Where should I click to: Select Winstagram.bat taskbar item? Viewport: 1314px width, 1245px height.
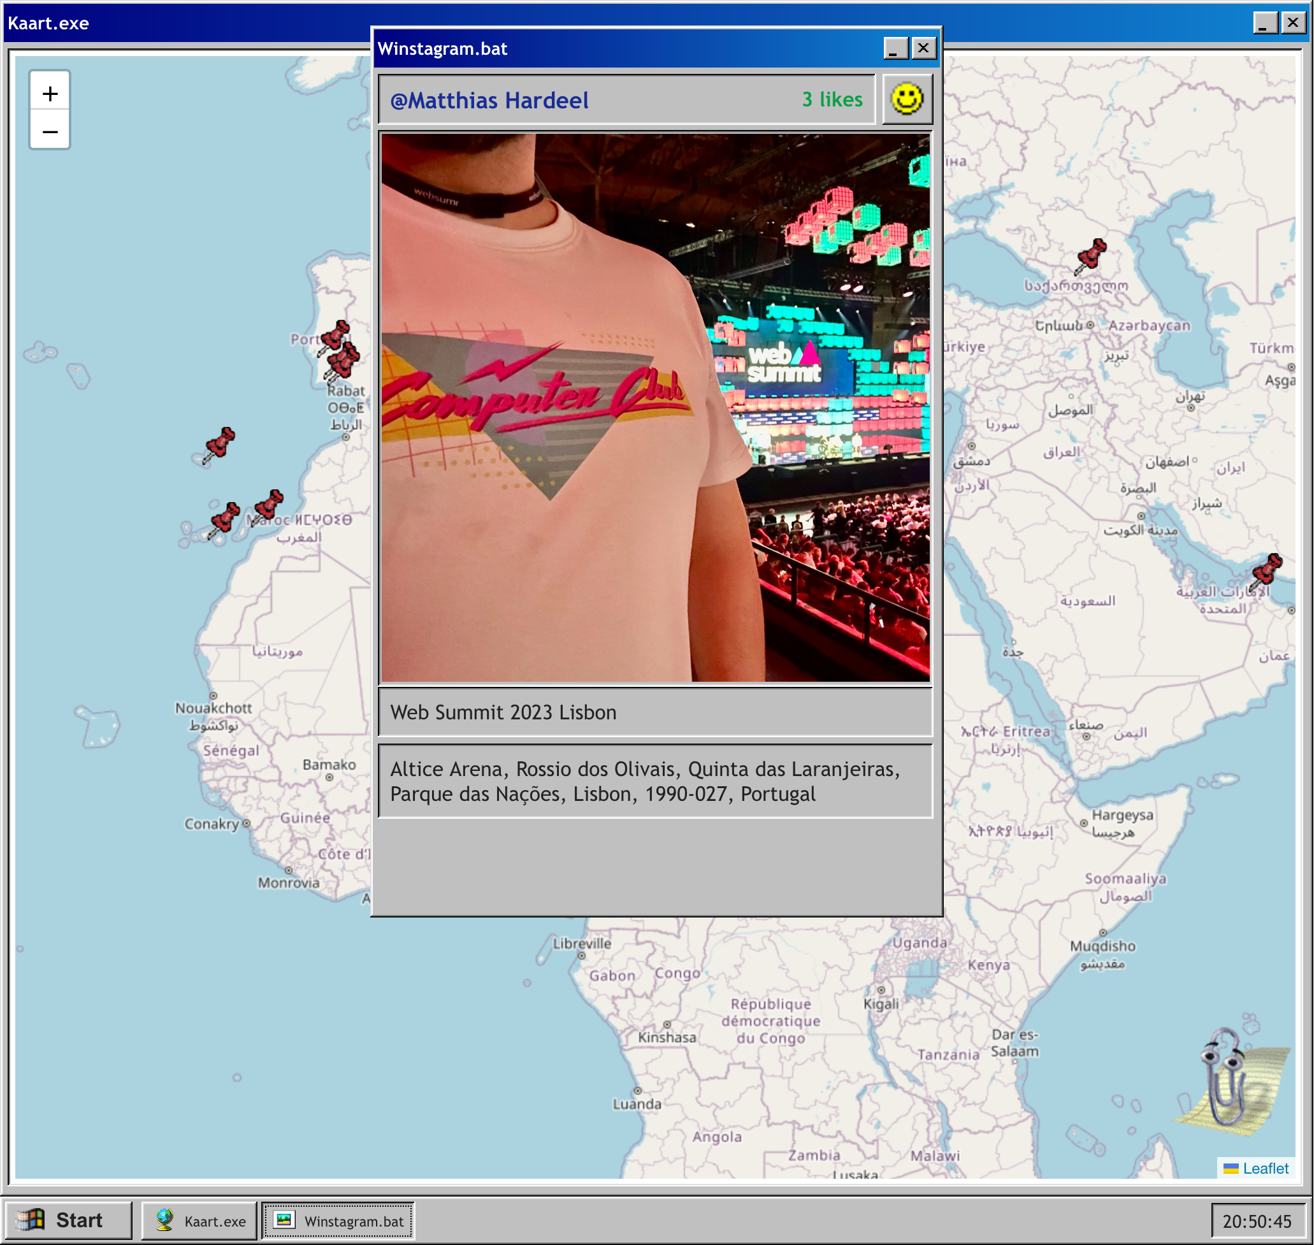click(338, 1220)
